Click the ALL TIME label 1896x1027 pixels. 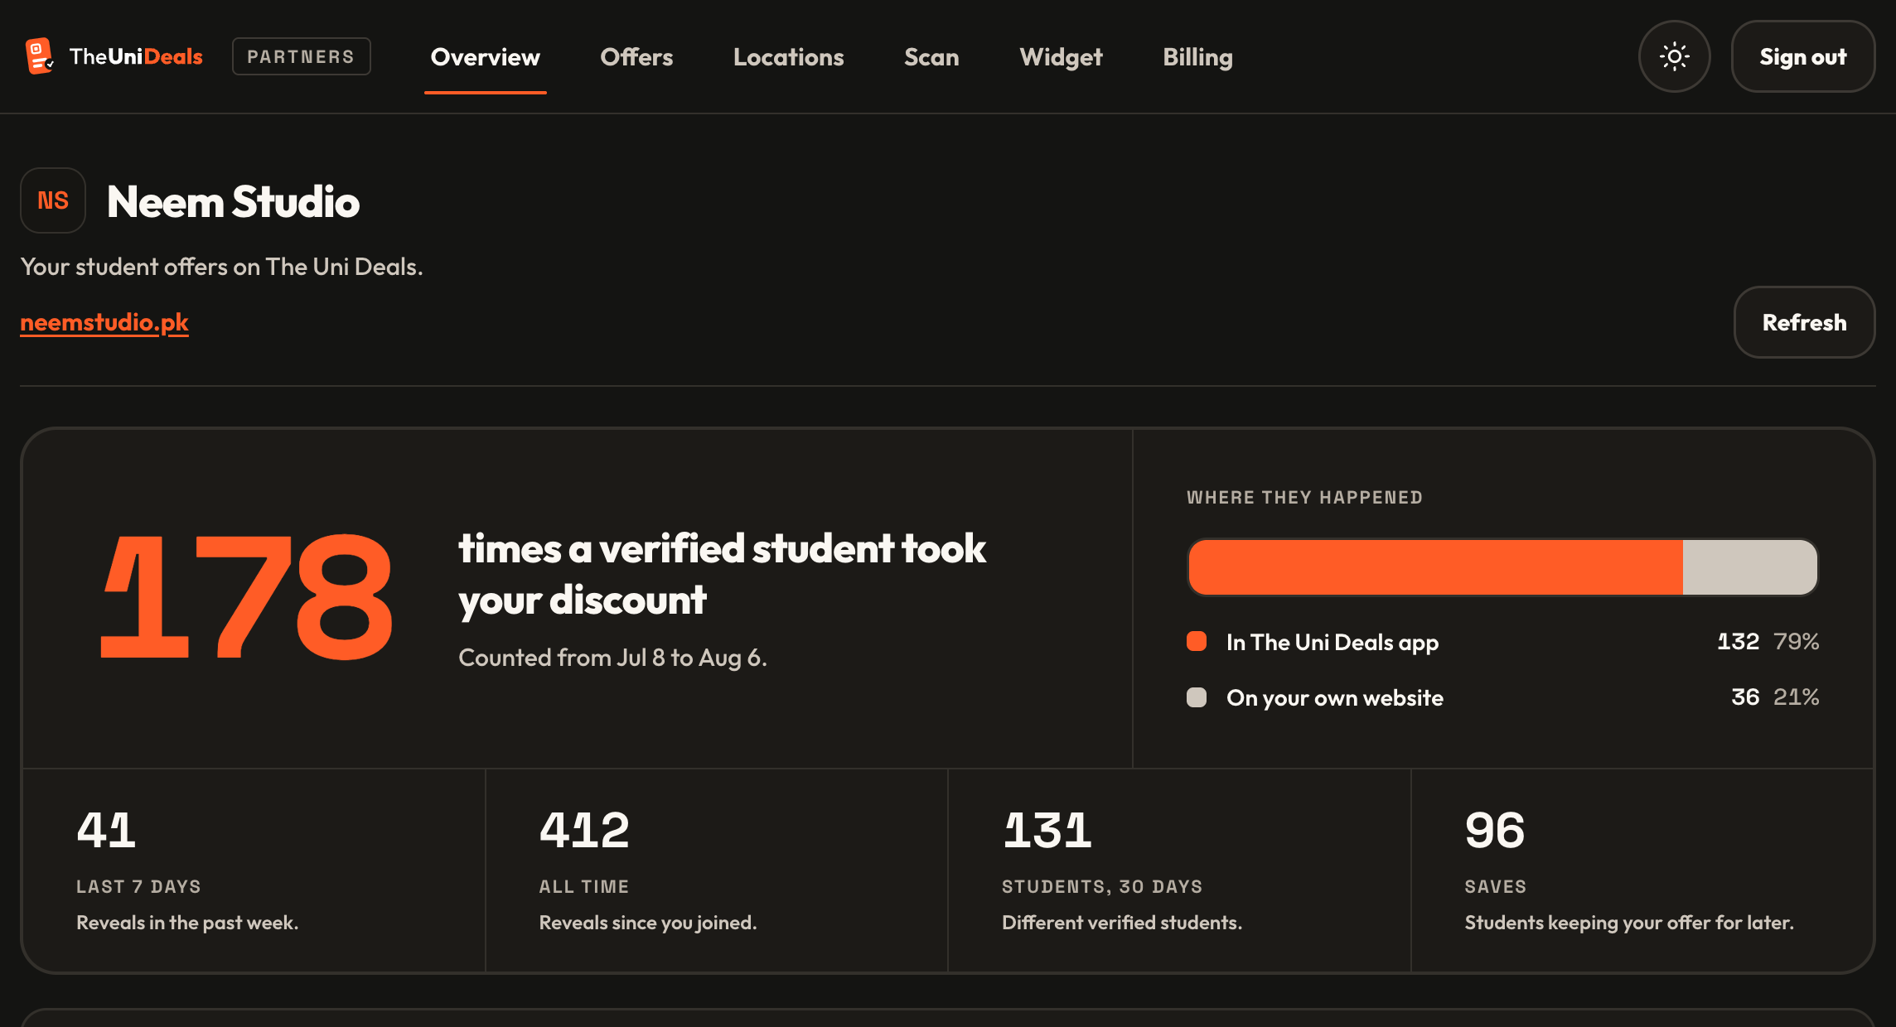pos(583,886)
